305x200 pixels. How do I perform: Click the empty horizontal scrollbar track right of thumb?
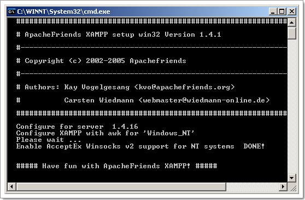coord(253,186)
